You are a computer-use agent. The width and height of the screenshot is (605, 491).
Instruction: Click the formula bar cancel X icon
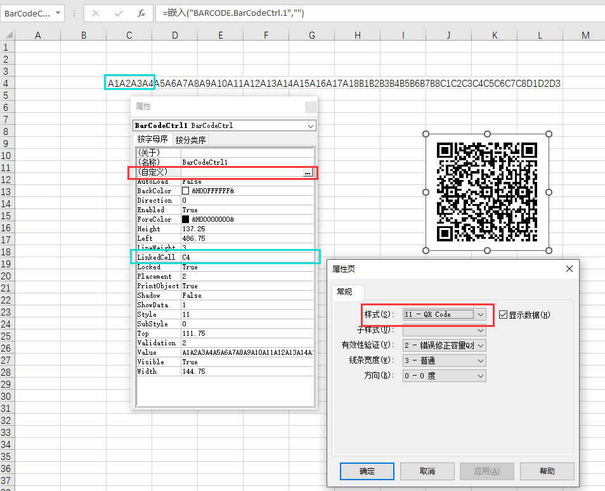[96, 13]
